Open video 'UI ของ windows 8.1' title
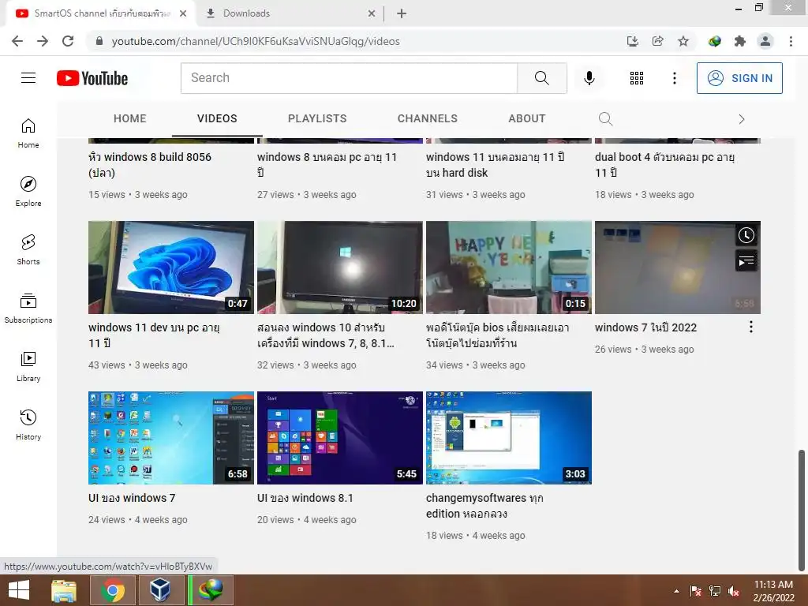The height and width of the screenshot is (606, 808). [305, 498]
